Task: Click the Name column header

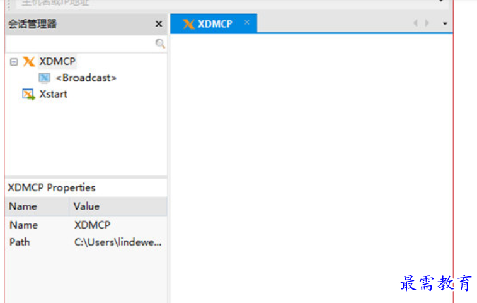Action: [37, 206]
